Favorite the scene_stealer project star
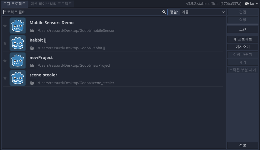 (5, 78)
